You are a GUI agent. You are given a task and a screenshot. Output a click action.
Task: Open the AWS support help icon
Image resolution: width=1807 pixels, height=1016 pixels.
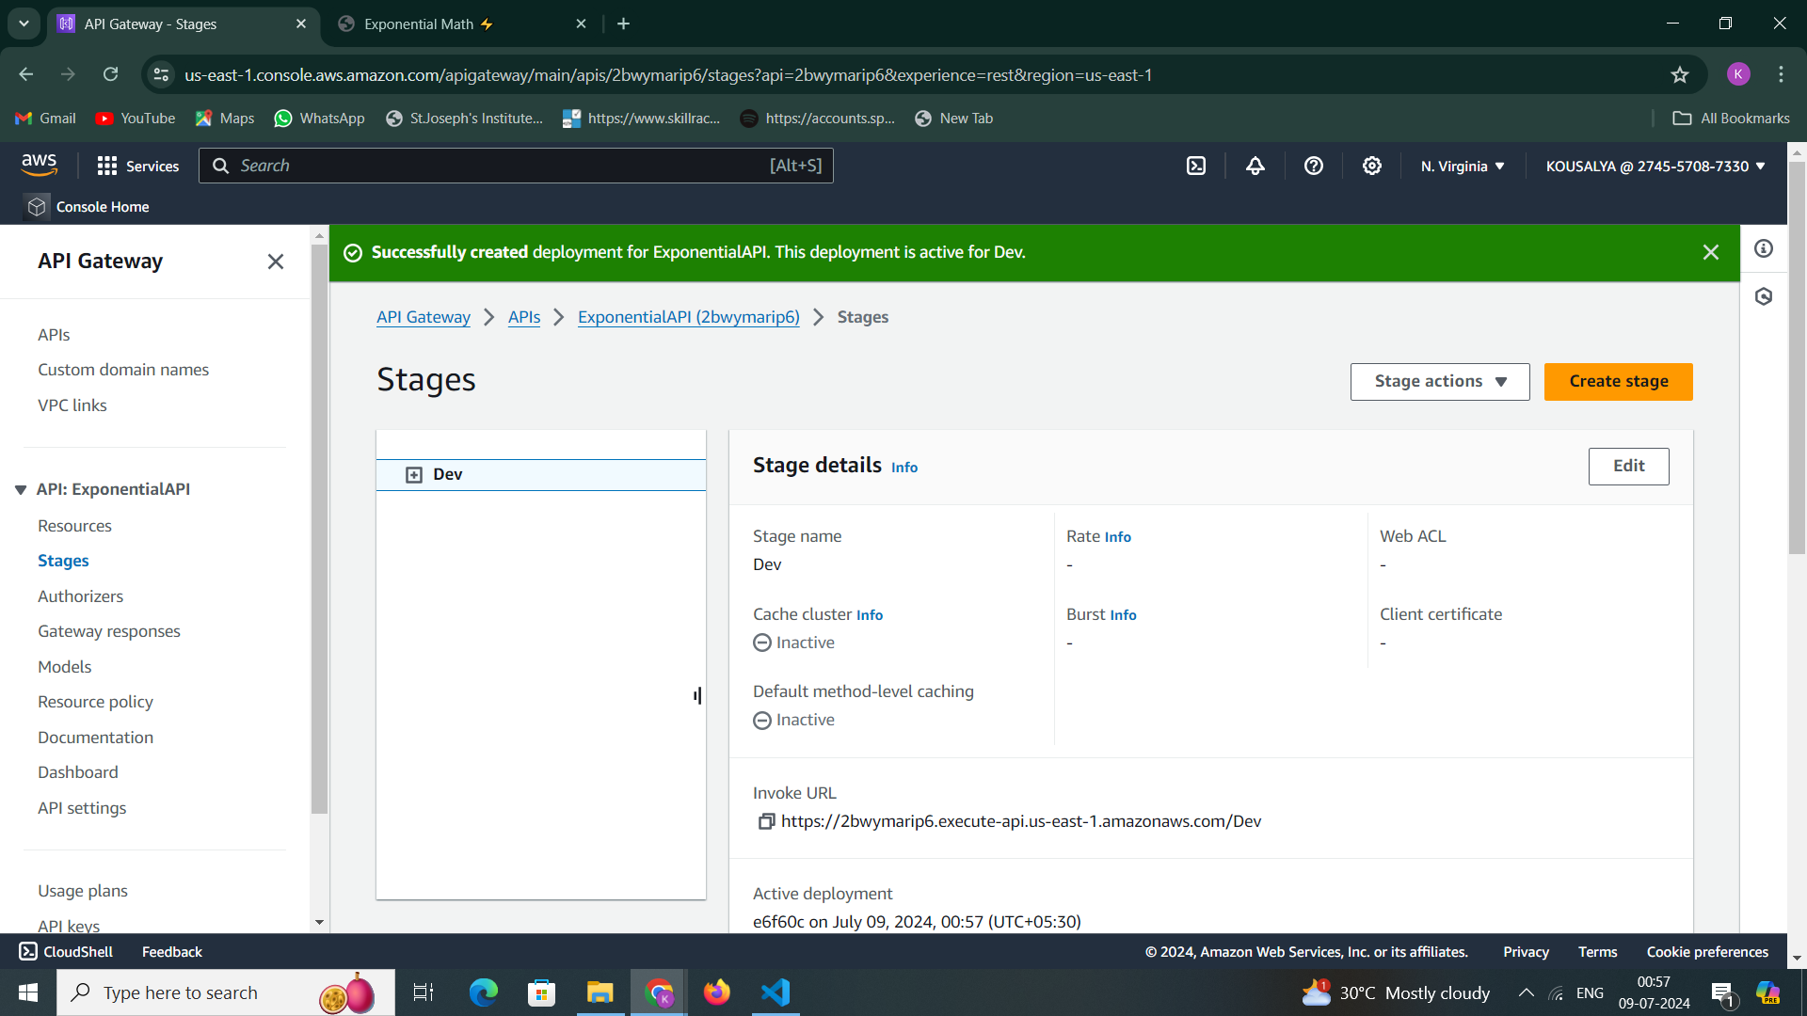1313,166
